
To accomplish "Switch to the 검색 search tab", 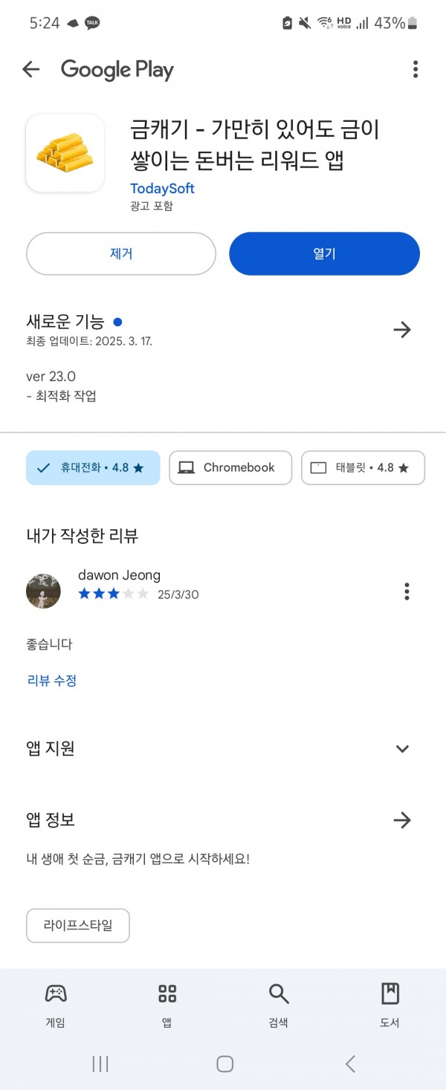I will 278,1005.
